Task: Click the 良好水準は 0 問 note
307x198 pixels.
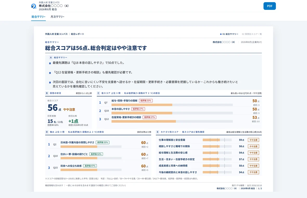Action: coord(144,132)
